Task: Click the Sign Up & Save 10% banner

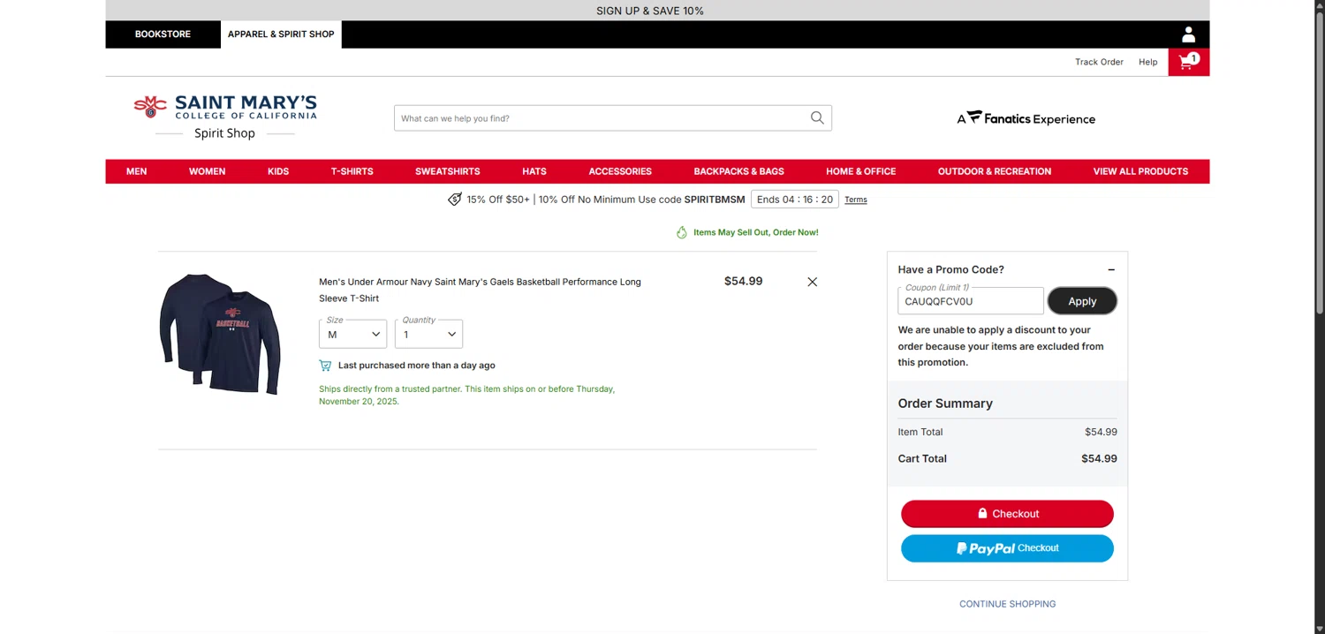Action: point(657,11)
